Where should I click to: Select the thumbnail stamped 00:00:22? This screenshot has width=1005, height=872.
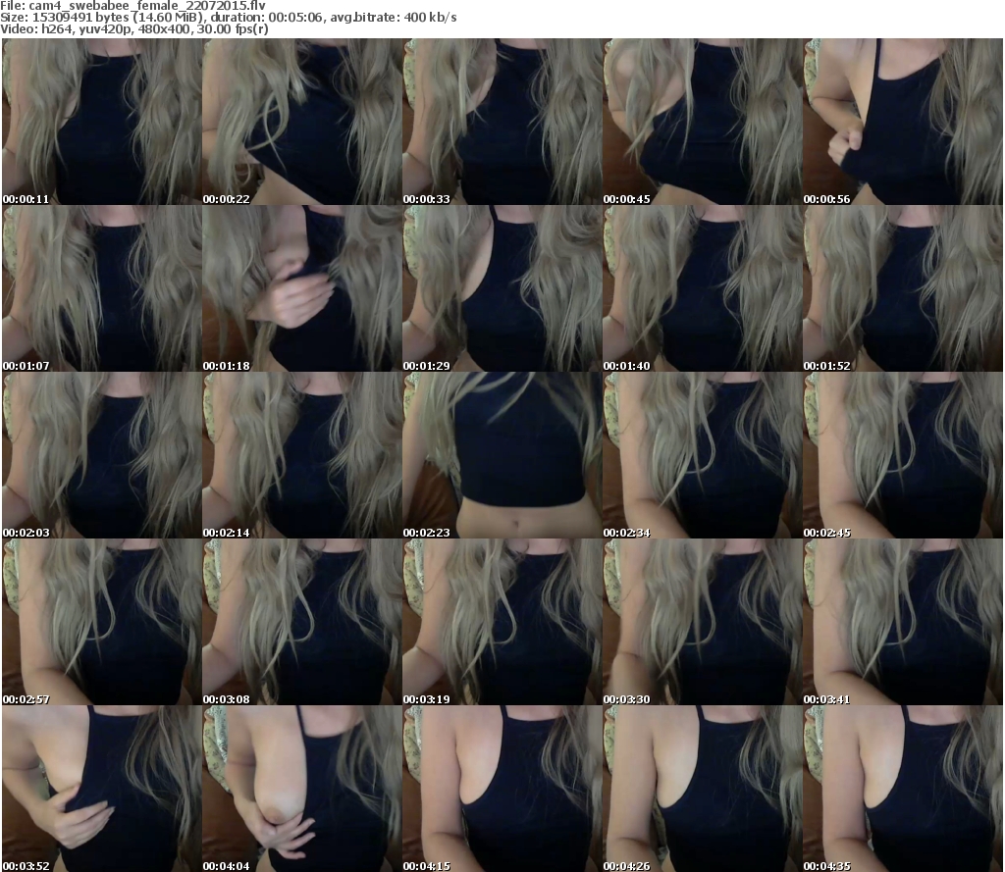pos(302,122)
